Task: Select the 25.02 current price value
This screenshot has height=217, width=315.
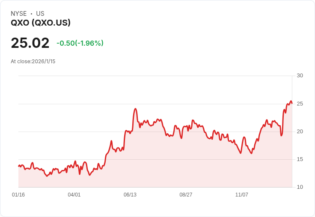Action: click(30, 43)
